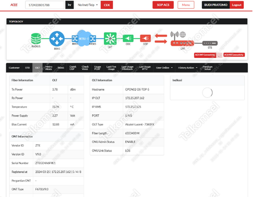Click the Bias Current value 12.88
This screenshot has width=261, height=197.
56,124
